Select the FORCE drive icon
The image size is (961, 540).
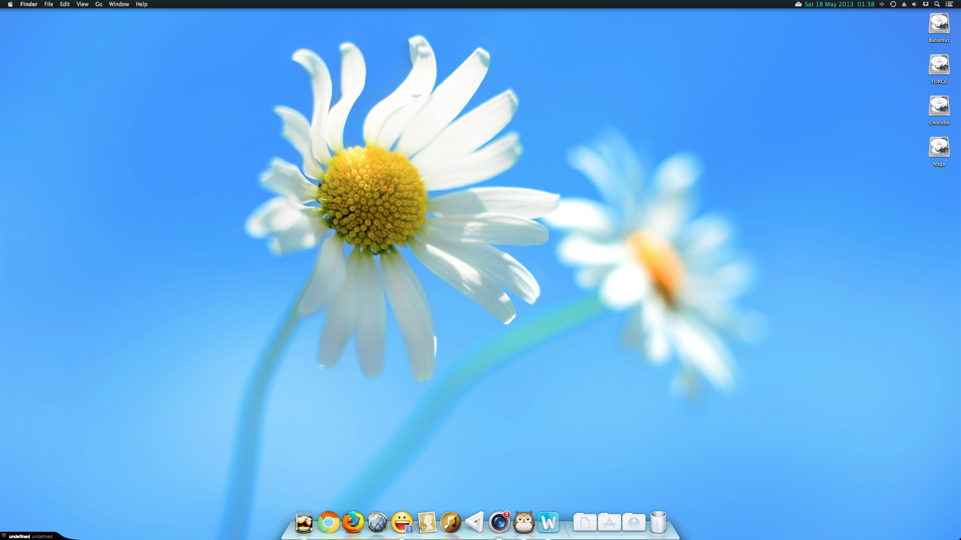pyautogui.click(x=939, y=65)
